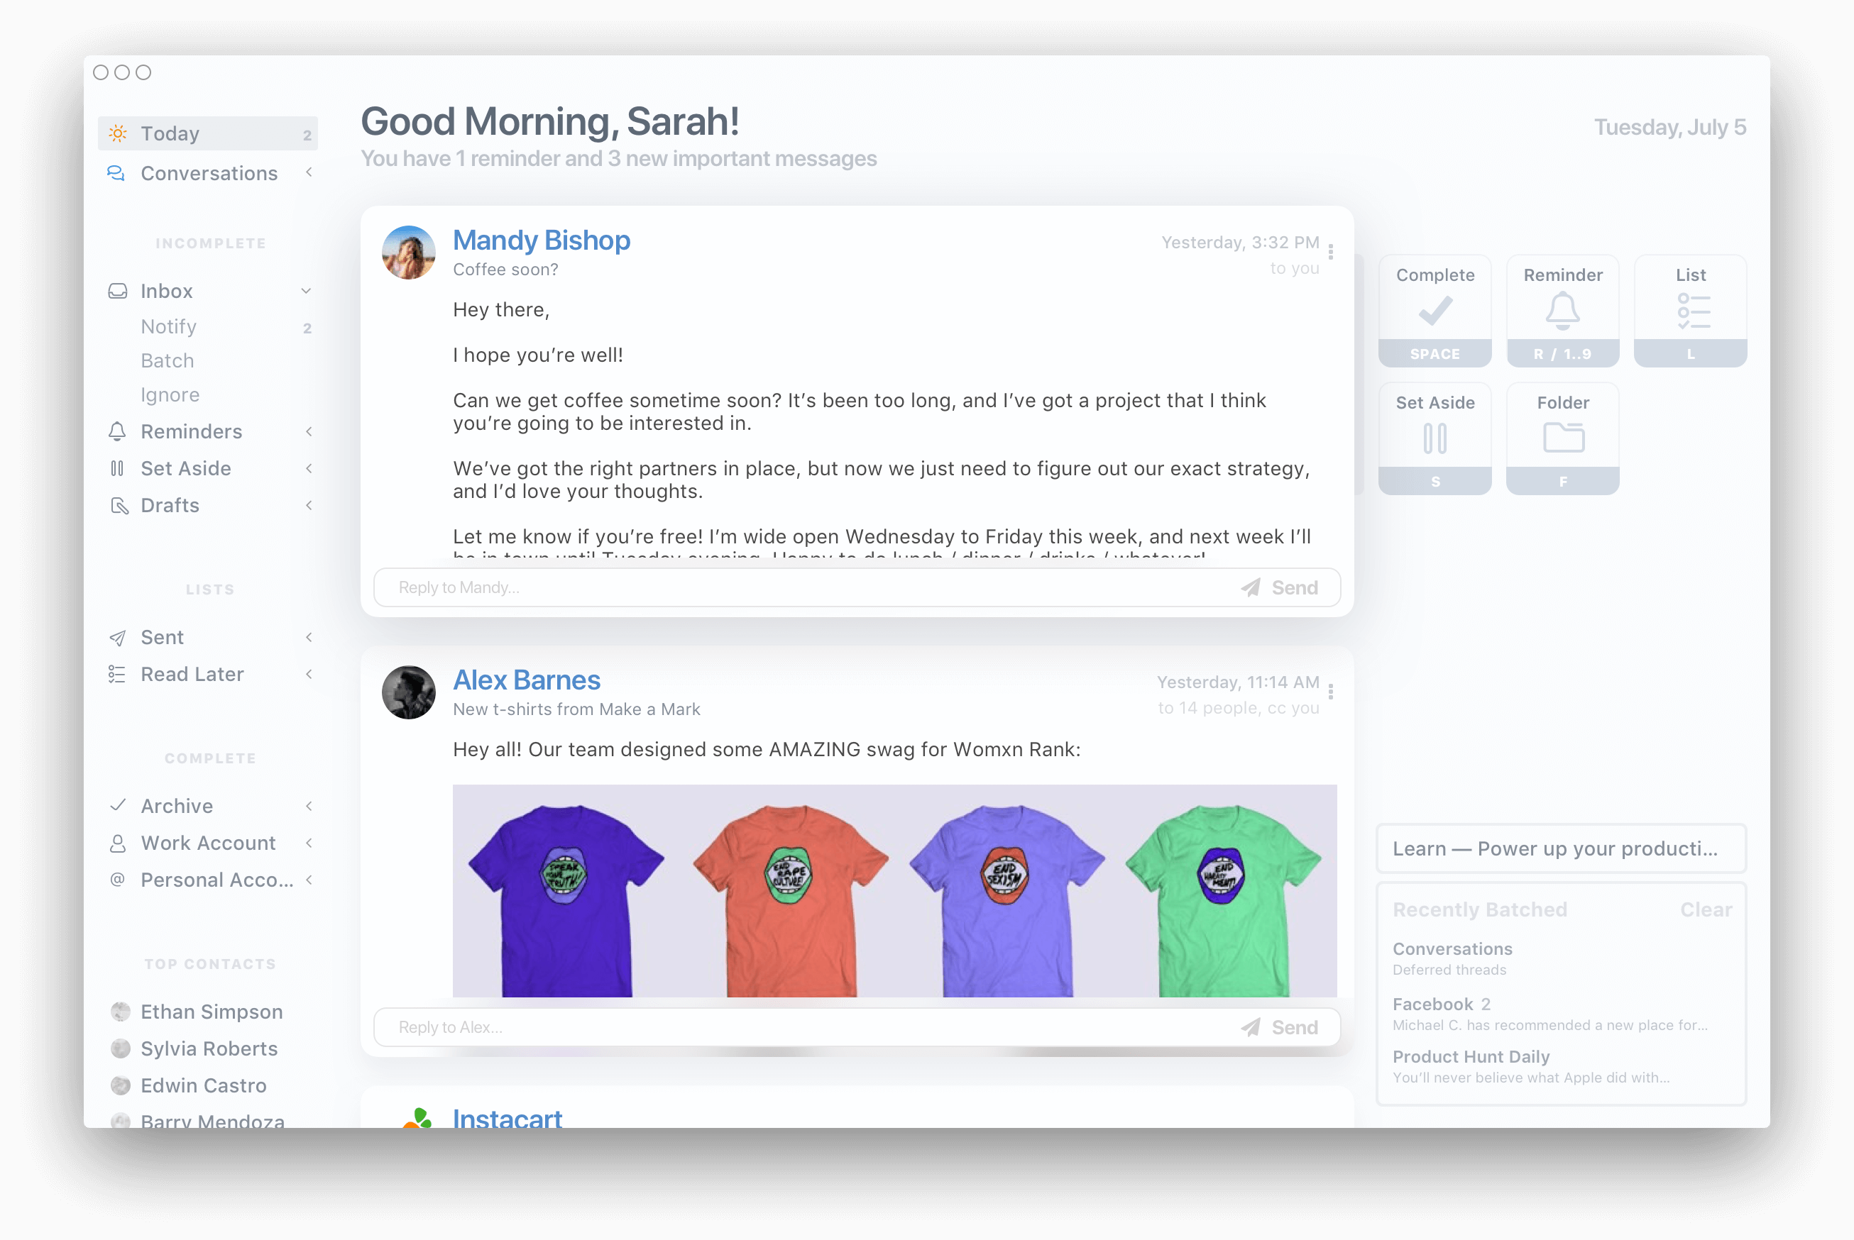Viewport: 1854px width, 1240px height.
Task: Click the List action tile
Action: [1690, 310]
